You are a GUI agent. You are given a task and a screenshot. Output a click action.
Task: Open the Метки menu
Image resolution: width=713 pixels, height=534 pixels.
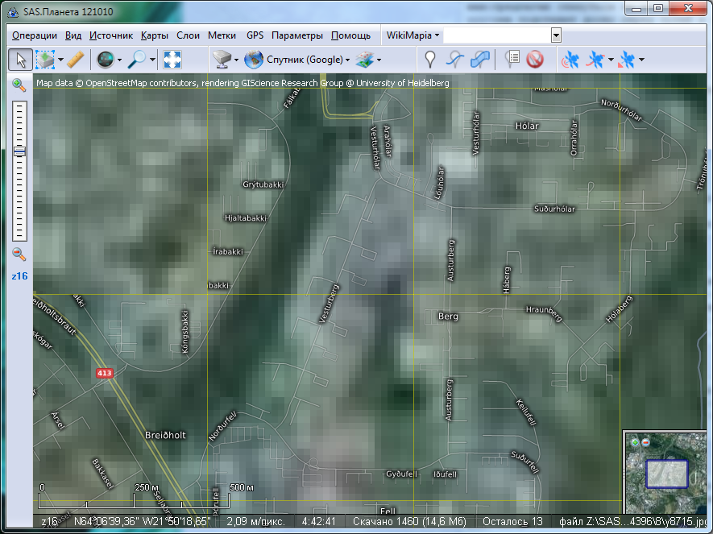(x=222, y=35)
